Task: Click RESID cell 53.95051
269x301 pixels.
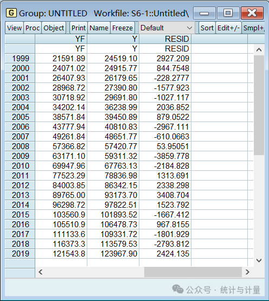Action: [x=165, y=146]
